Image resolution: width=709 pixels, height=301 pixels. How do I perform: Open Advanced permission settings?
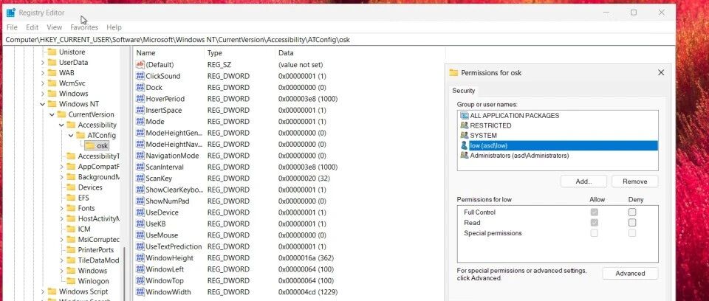point(630,274)
